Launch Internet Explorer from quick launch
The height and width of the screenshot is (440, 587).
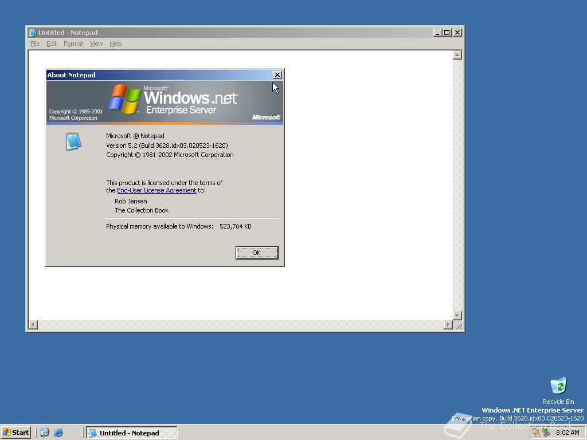[x=58, y=433]
